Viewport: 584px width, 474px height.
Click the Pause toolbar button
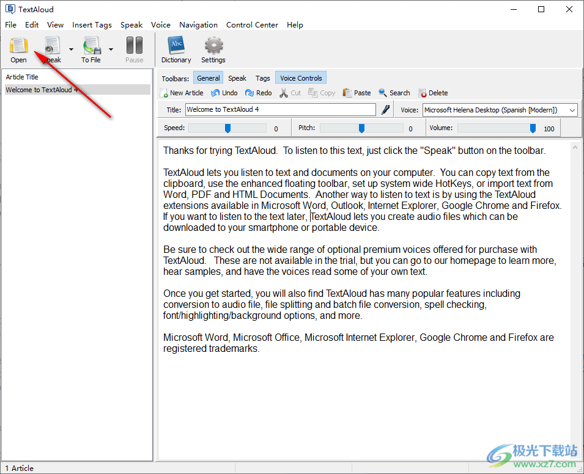[135, 49]
